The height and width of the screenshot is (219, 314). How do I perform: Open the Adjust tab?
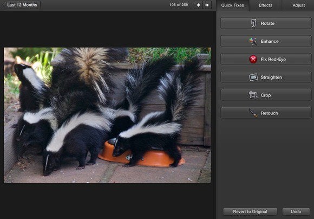(x=298, y=5)
